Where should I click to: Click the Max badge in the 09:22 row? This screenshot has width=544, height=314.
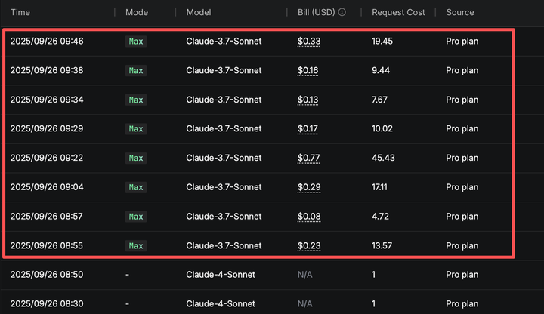point(136,158)
